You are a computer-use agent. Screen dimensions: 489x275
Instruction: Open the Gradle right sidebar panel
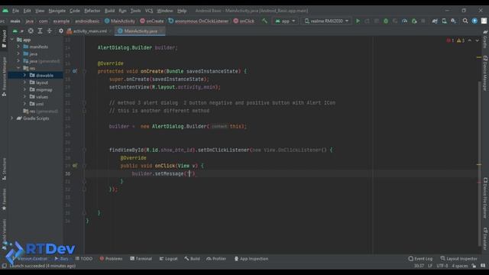pyautogui.click(x=485, y=39)
